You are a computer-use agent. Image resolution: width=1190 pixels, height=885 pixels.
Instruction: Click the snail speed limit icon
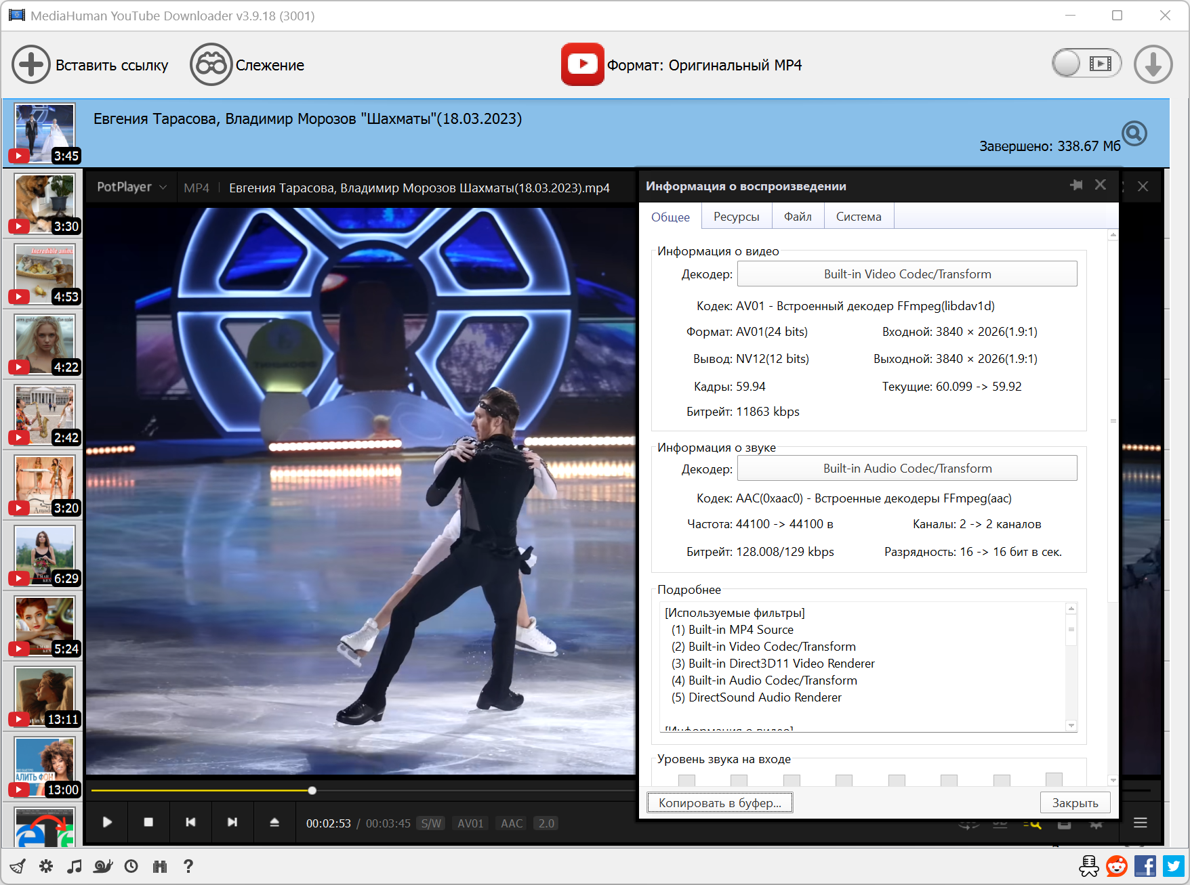point(103,866)
